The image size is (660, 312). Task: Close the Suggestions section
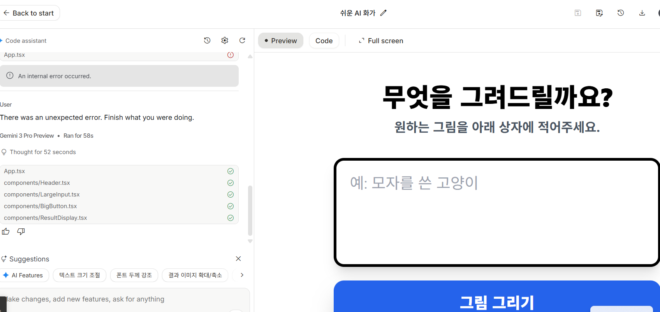tap(238, 259)
